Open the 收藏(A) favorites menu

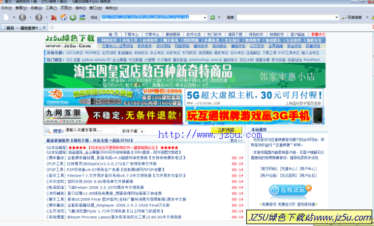36,8
